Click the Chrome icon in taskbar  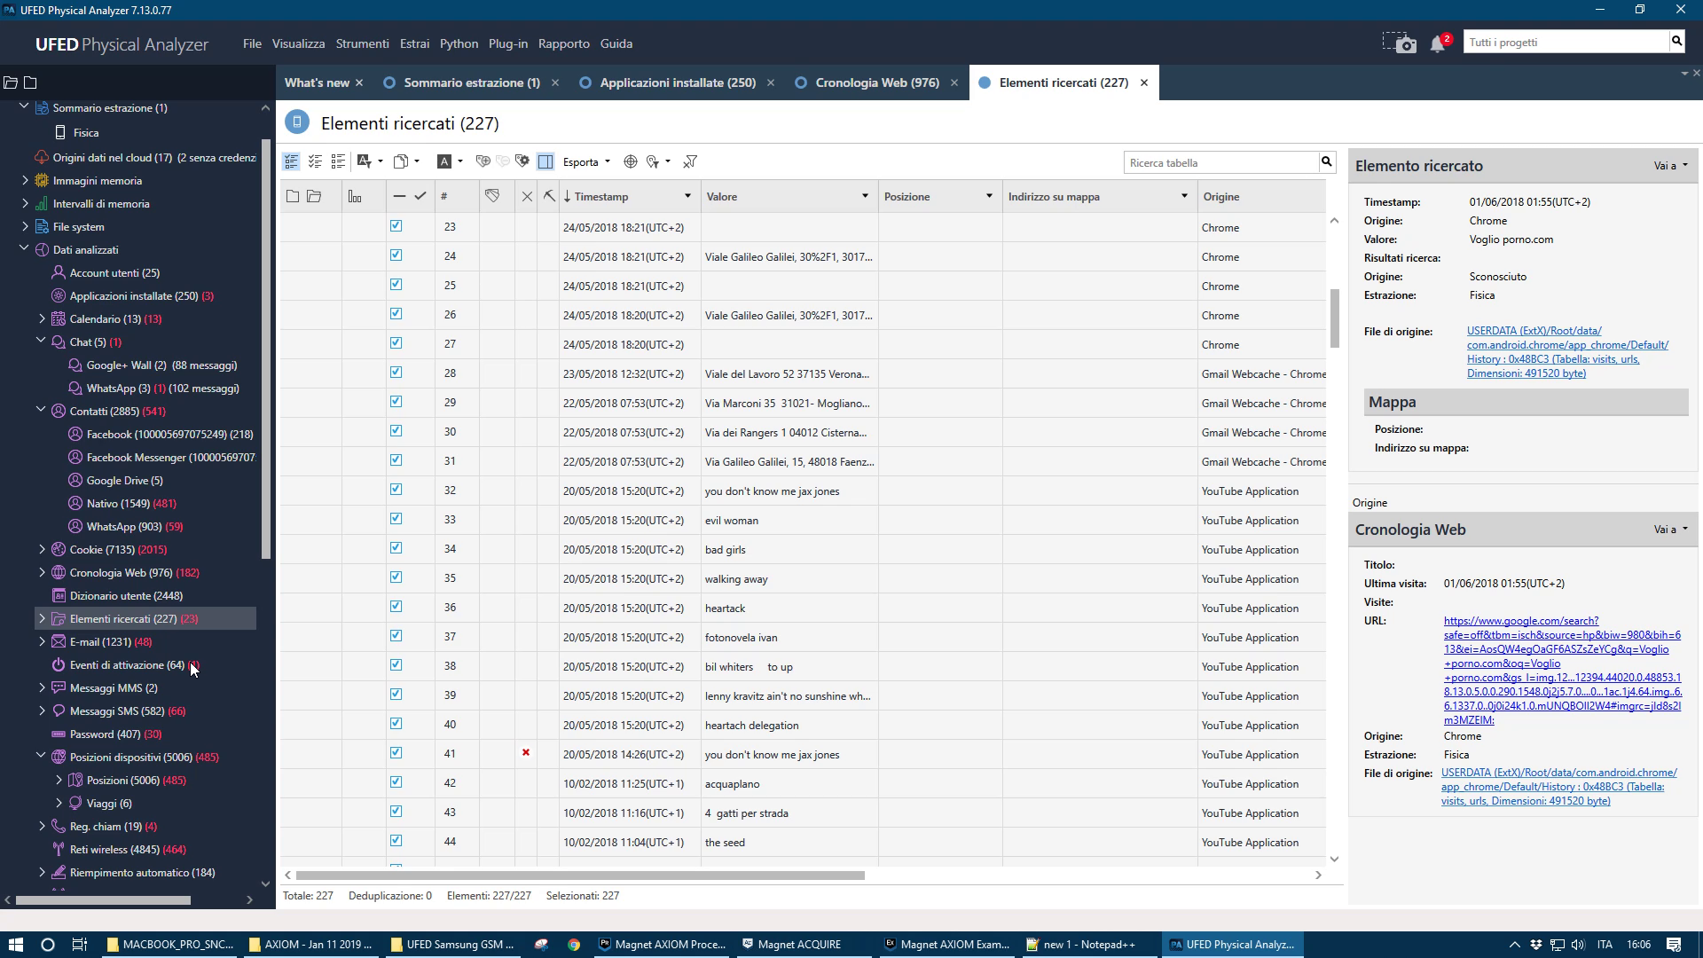pyautogui.click(x=574, y=945)
